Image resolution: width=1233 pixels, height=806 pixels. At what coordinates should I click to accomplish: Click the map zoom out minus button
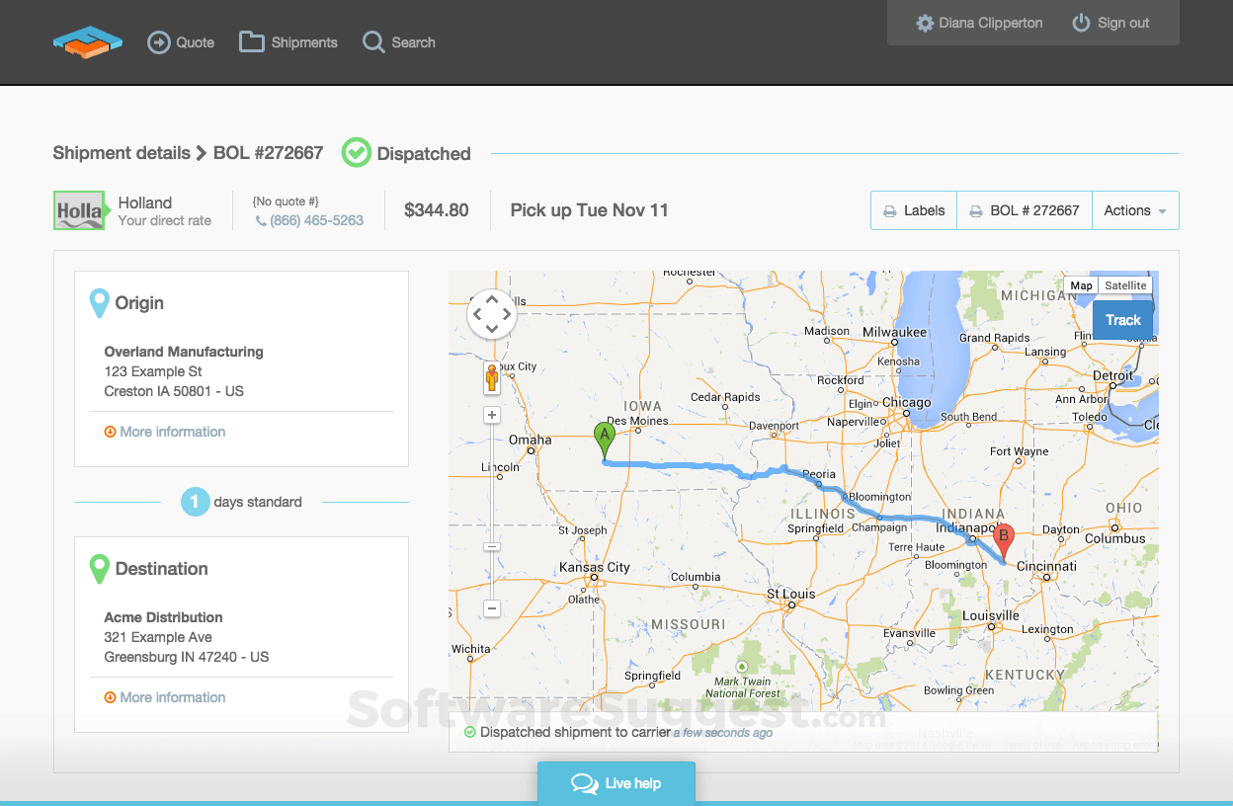tap(492, 608)
